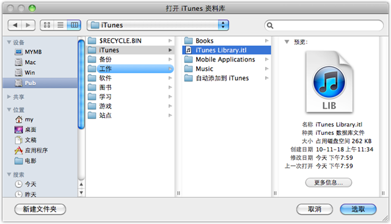The height and width of the screenshot is (224, 391).
Task: Select the 工作 folder
Action: coord(130,69)
